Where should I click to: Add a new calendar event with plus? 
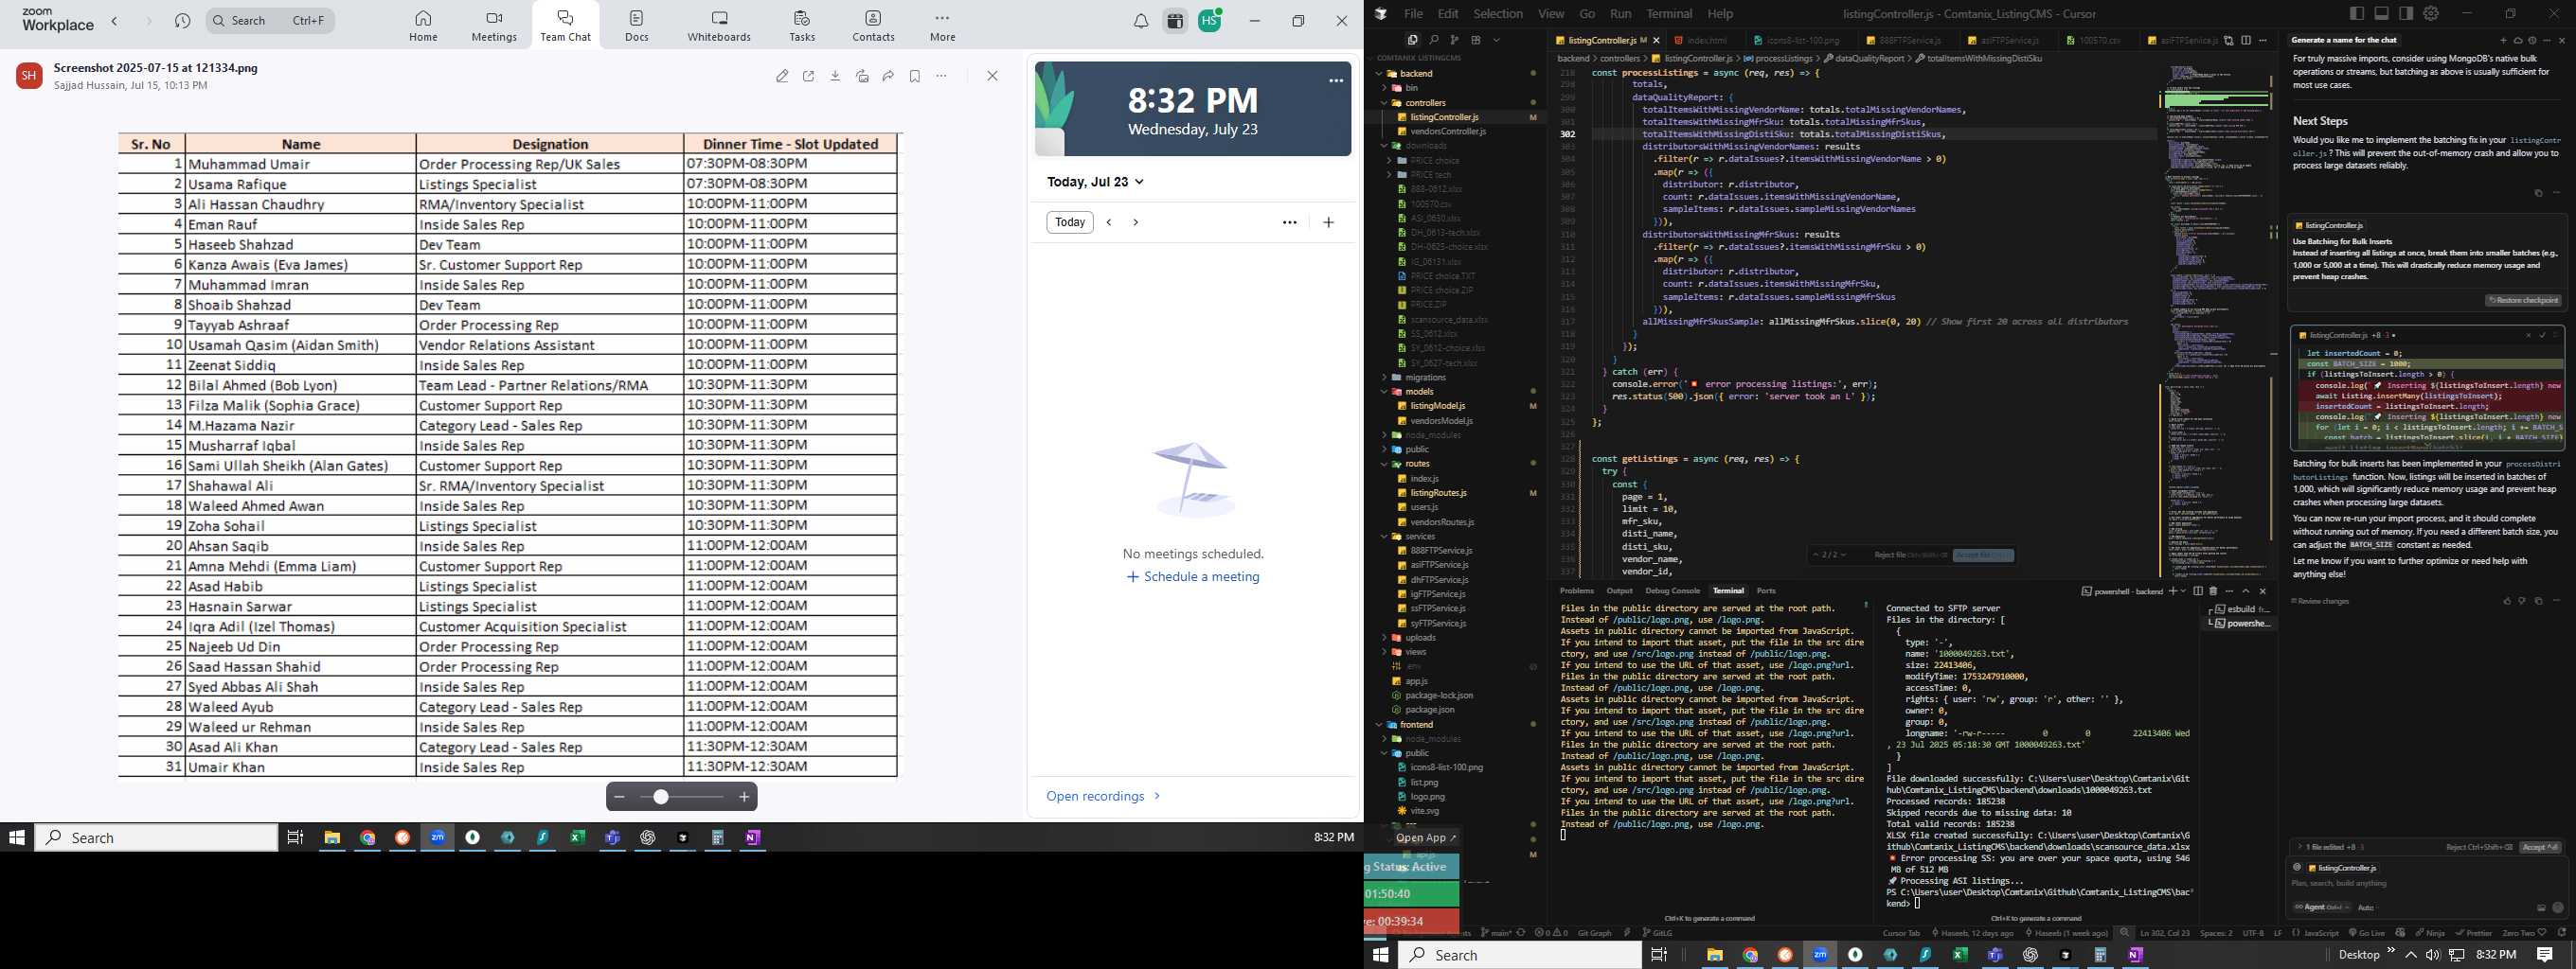(1328, 221)
